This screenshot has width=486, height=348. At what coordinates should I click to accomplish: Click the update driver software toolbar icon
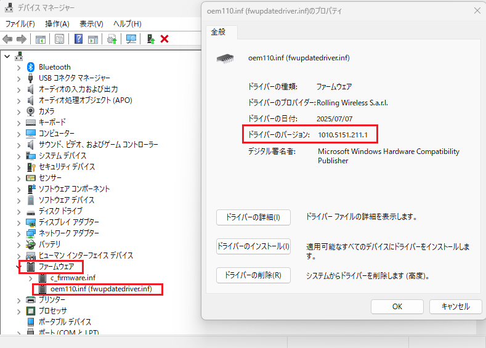[x=111, y=39]
